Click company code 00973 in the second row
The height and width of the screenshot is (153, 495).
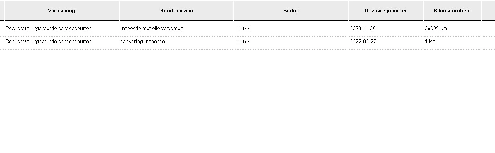pos(243,42)
